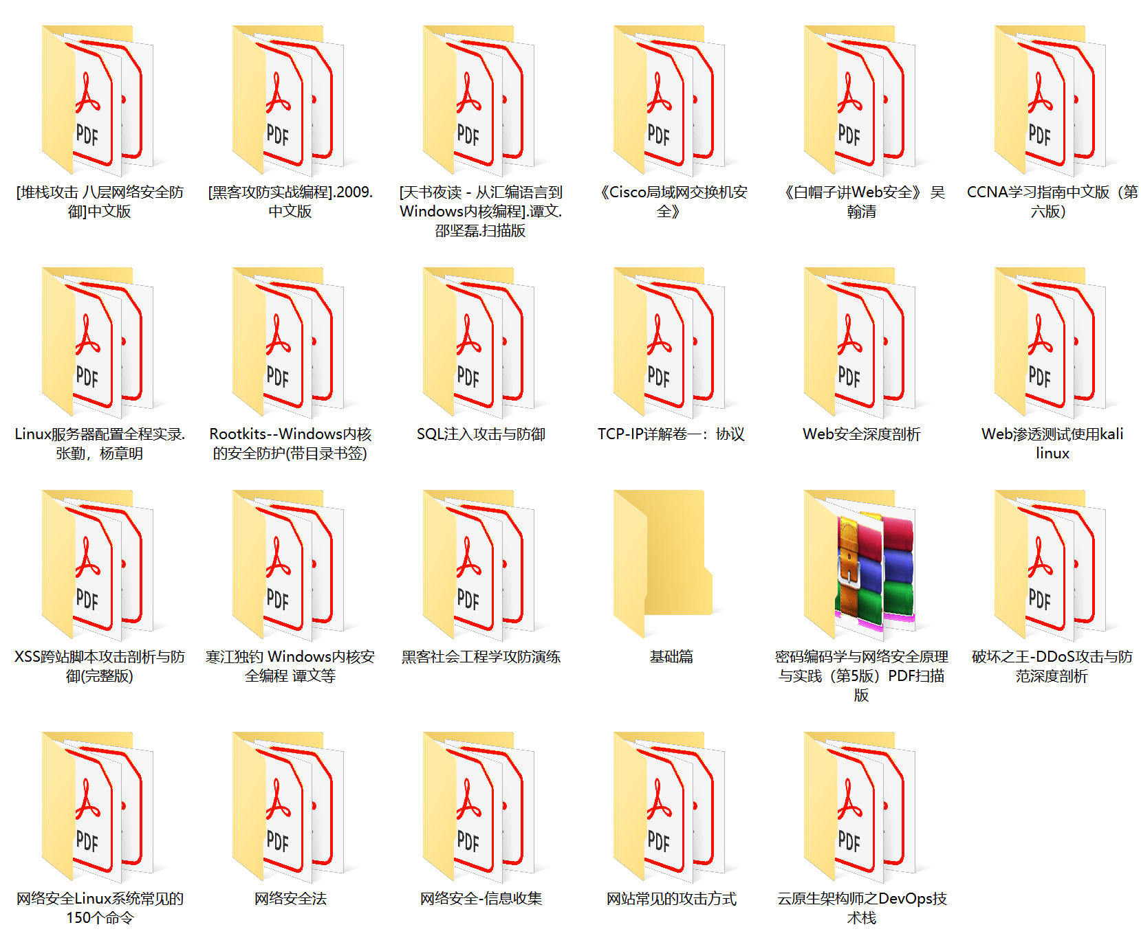This screenshot has width=1141, height=938.
Task: Click the label "CCNA学习指南中文版（第六版）"
Action: (1052, 202)
